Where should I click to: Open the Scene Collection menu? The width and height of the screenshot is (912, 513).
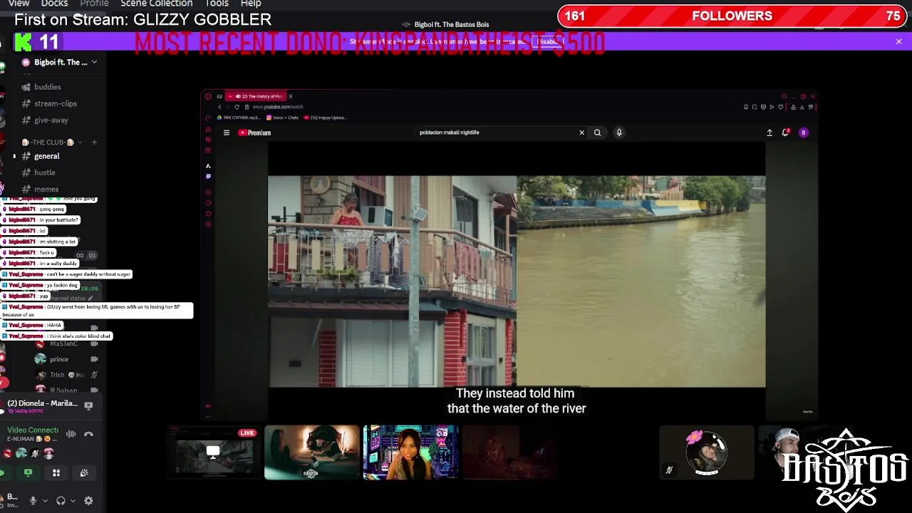pos(156,4)
